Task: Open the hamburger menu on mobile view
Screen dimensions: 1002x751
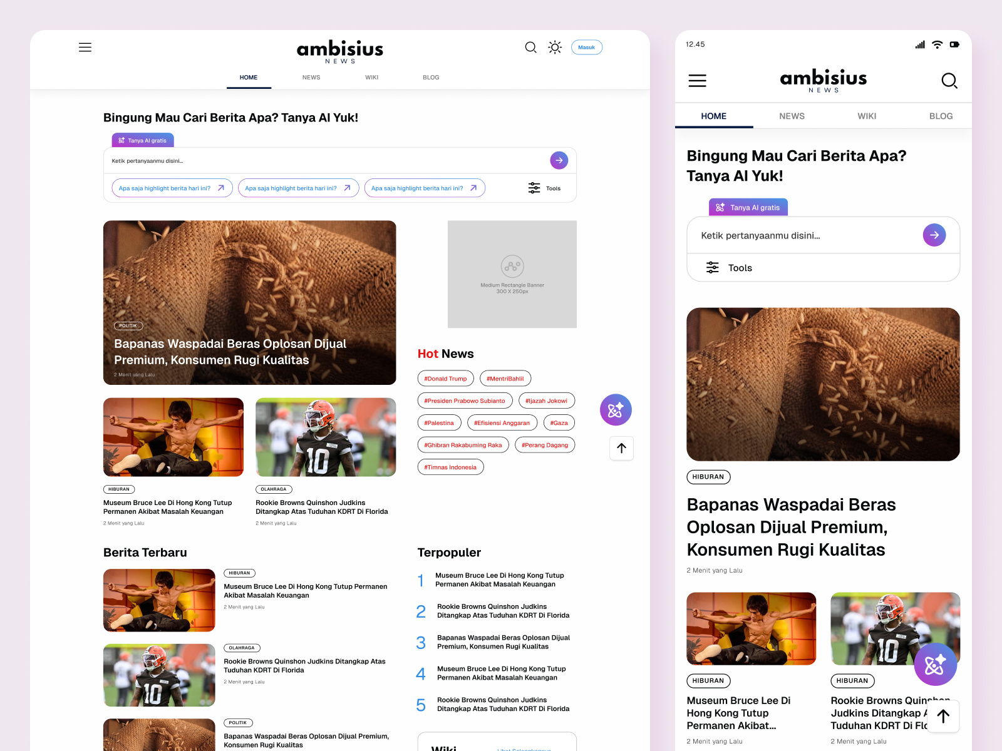Action: pos(697,80)
